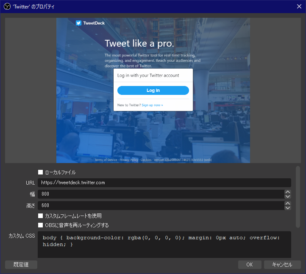Click the 高さ height field showing 600
The height and width of the screenshot is (274, 306).
coord(161,205)
